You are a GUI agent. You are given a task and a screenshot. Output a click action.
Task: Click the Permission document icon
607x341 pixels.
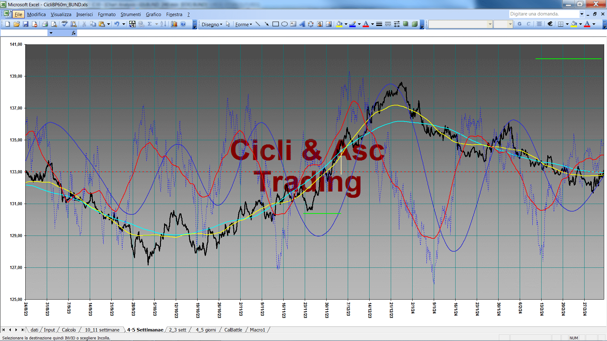[34, 24]
